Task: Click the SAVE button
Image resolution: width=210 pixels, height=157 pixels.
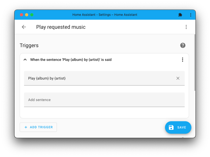Action: tap(178, 127)
